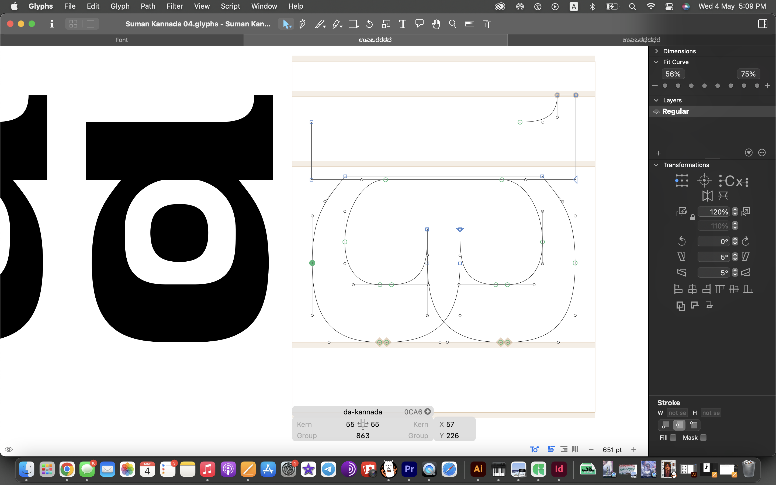Image resolution: width=776 pixels, height=485 pixels.
Task: Select the Zoom magnifier tool
Action: [x=452, y=24]
